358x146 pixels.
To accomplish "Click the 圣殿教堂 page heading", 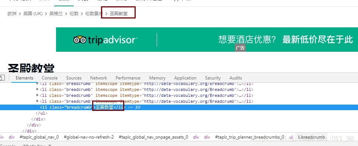I will [x=31, y=68].
